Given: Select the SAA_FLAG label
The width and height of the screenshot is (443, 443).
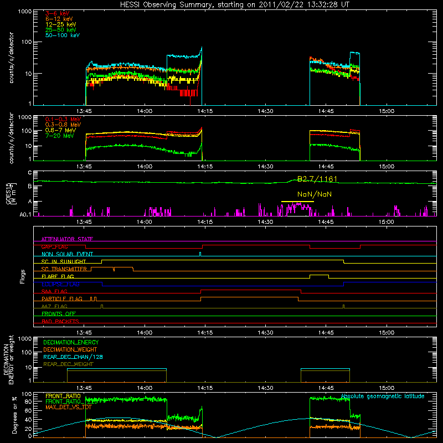Looking at the screenshot, I should click(x=54, y=291).
